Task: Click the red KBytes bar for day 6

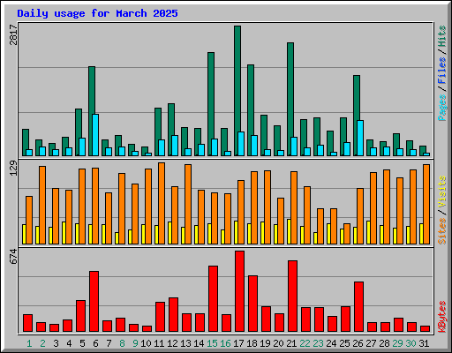Action: coord(94,302)
